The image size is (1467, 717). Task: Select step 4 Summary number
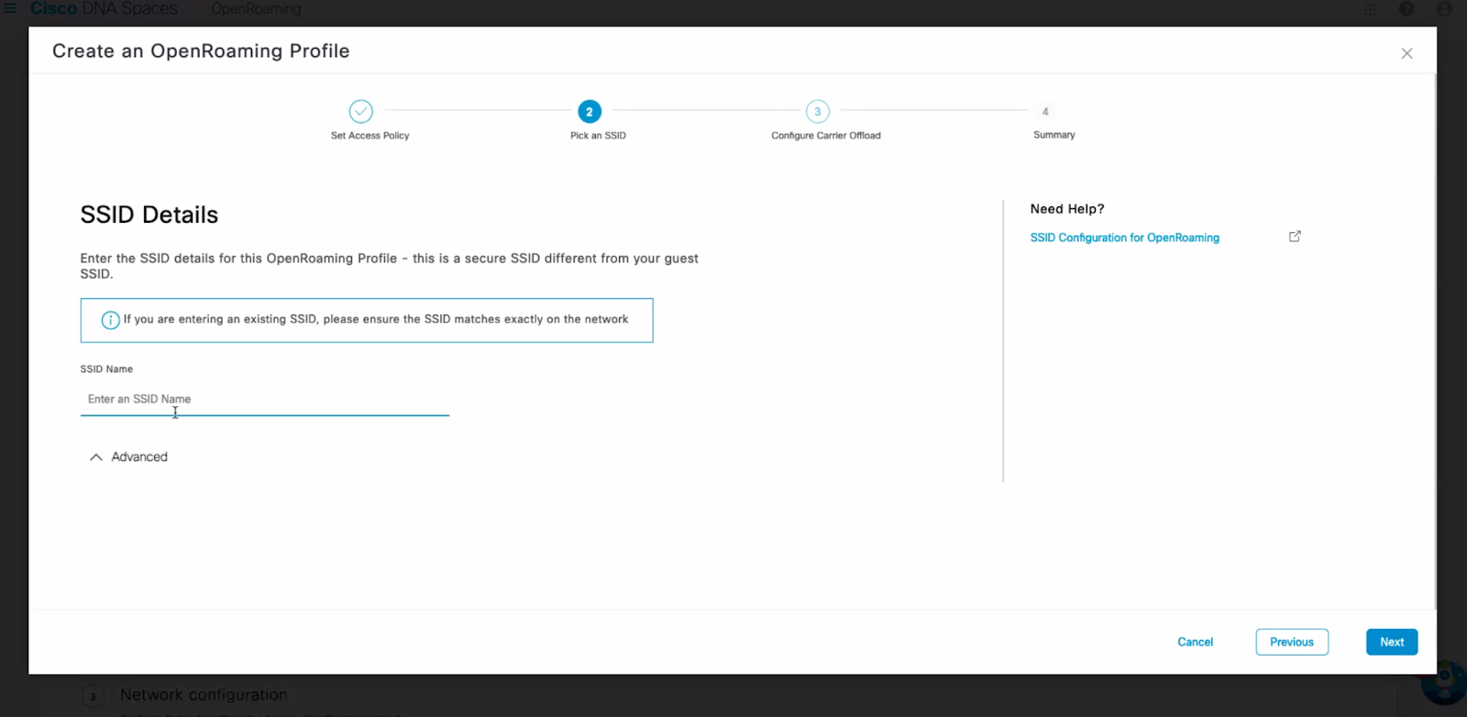coord(1045,112)
